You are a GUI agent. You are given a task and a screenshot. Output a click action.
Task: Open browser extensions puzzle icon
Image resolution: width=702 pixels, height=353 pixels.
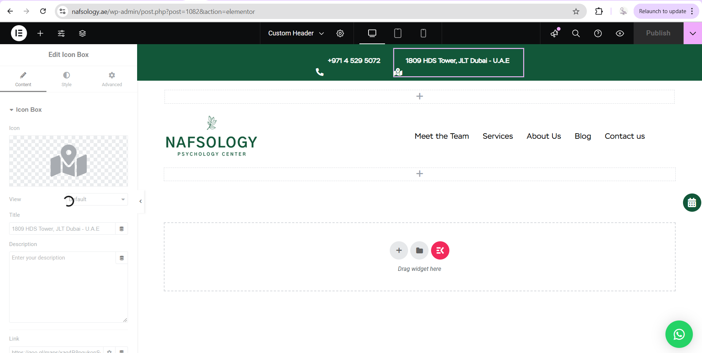tap(599, 11)
